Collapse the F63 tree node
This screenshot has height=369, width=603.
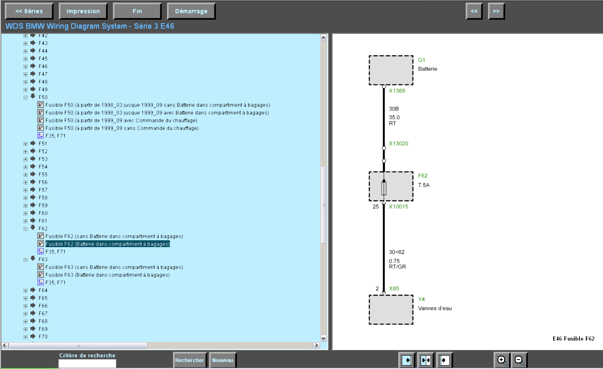pos(25,260)
